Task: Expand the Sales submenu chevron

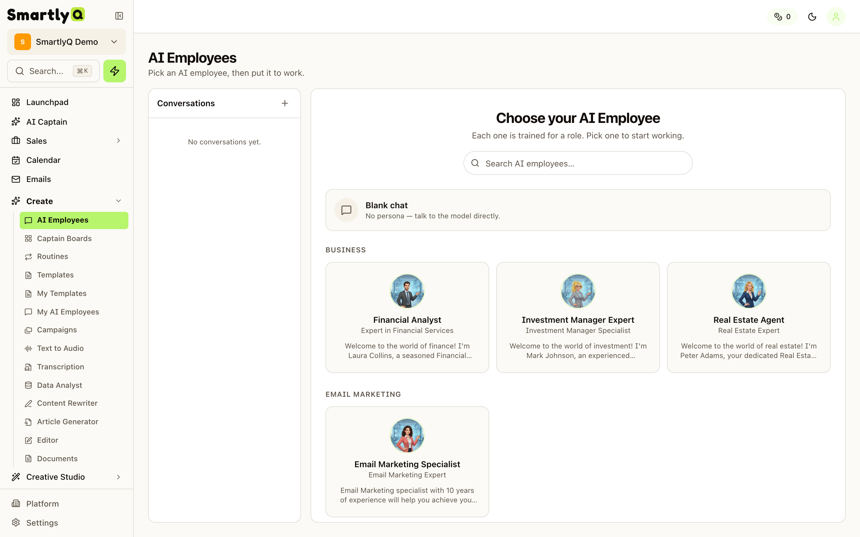Action: [x=118, y=141]
